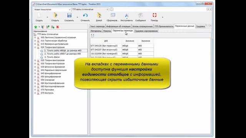Click the tree icon left of red X

[53, 27]
